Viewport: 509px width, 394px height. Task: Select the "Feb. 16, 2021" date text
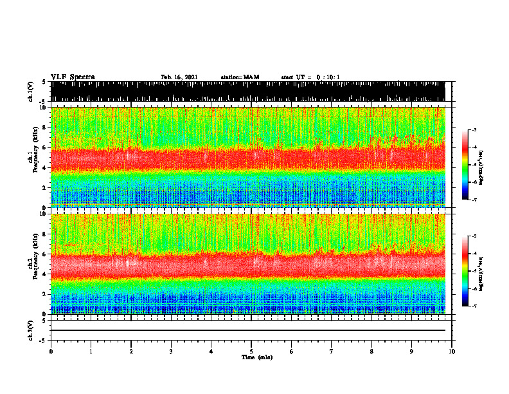(179, 77)
